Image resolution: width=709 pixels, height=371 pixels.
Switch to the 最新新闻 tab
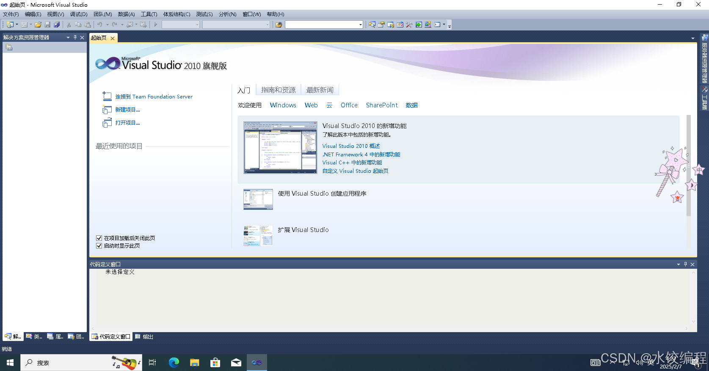[x=320, y=90]
